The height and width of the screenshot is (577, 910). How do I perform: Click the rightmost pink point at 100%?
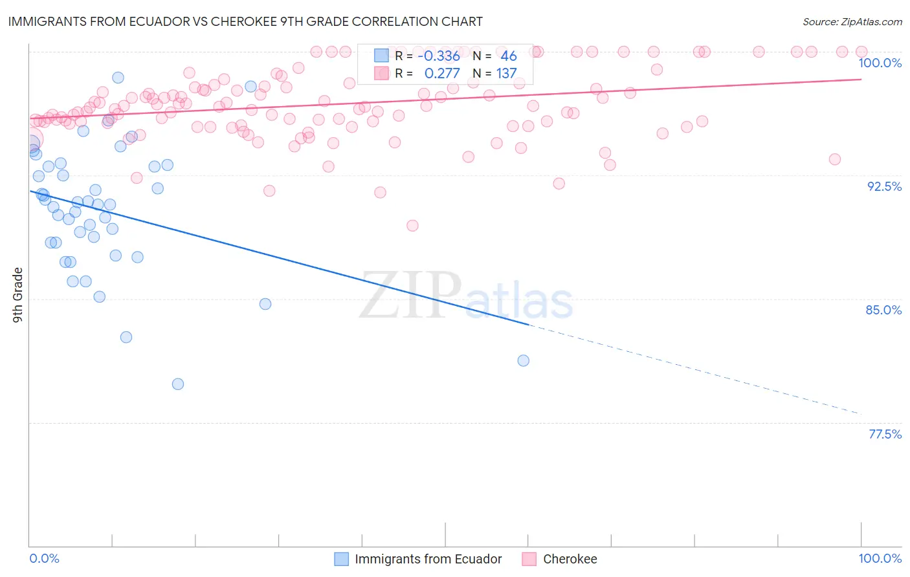[x=861, y=52]
